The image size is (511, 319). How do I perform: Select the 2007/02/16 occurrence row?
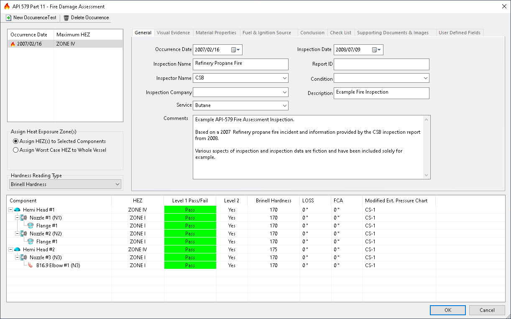(65, 44)
